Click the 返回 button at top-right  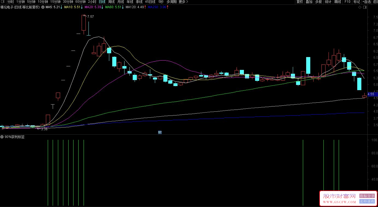(x=375, y=2)
